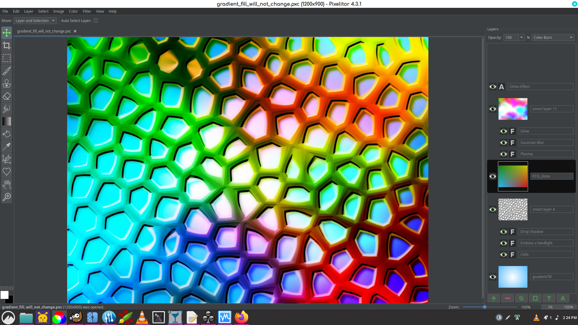578x325 pixels.
Task: Select the Color Picker eyedropper tool
Action: coord(7,147)
